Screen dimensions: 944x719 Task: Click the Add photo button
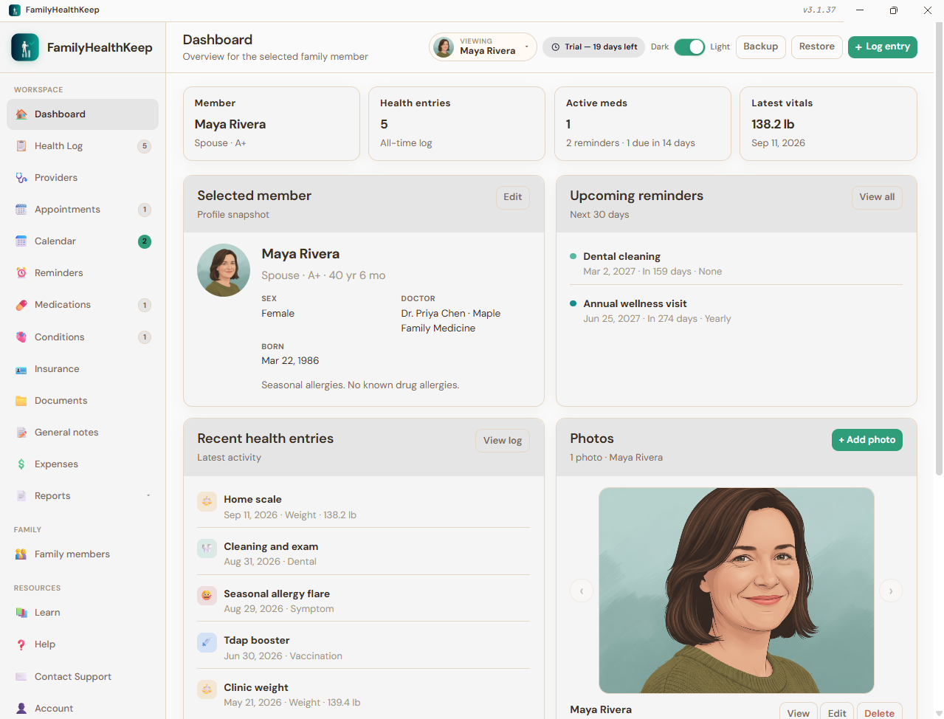[867, 440]
